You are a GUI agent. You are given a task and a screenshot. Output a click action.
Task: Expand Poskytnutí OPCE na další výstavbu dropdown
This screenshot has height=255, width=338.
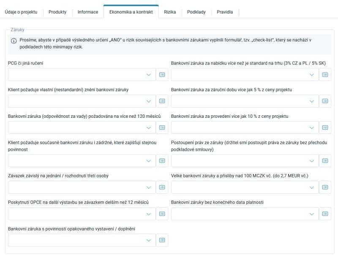click(82, 214)
